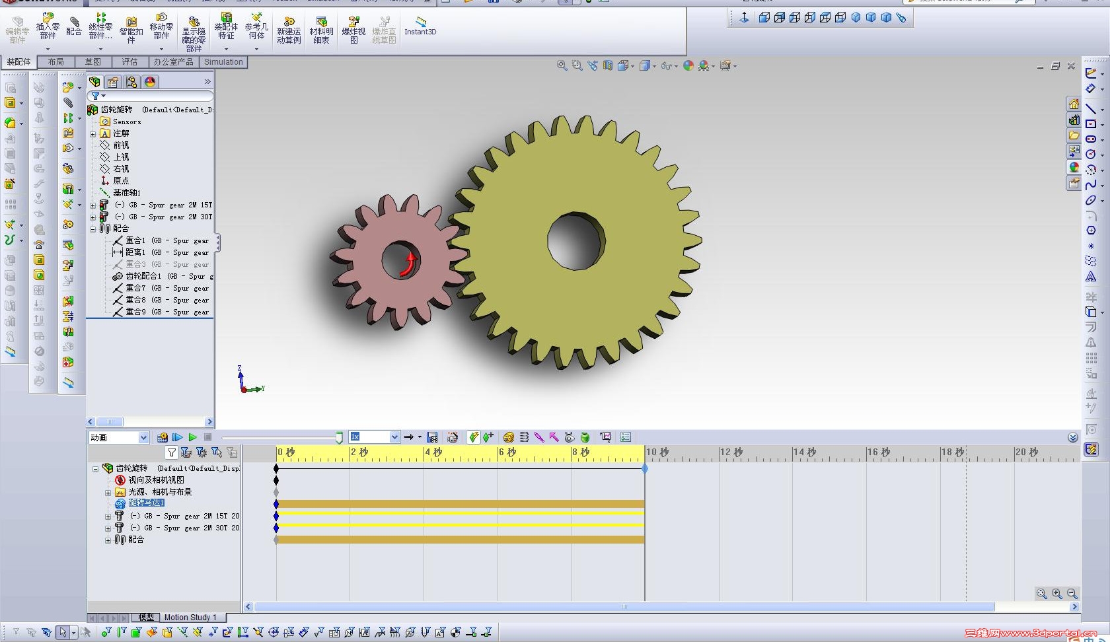Switch to the 评估 ribbon tab
1110x642 pixels.
point(129,62)
